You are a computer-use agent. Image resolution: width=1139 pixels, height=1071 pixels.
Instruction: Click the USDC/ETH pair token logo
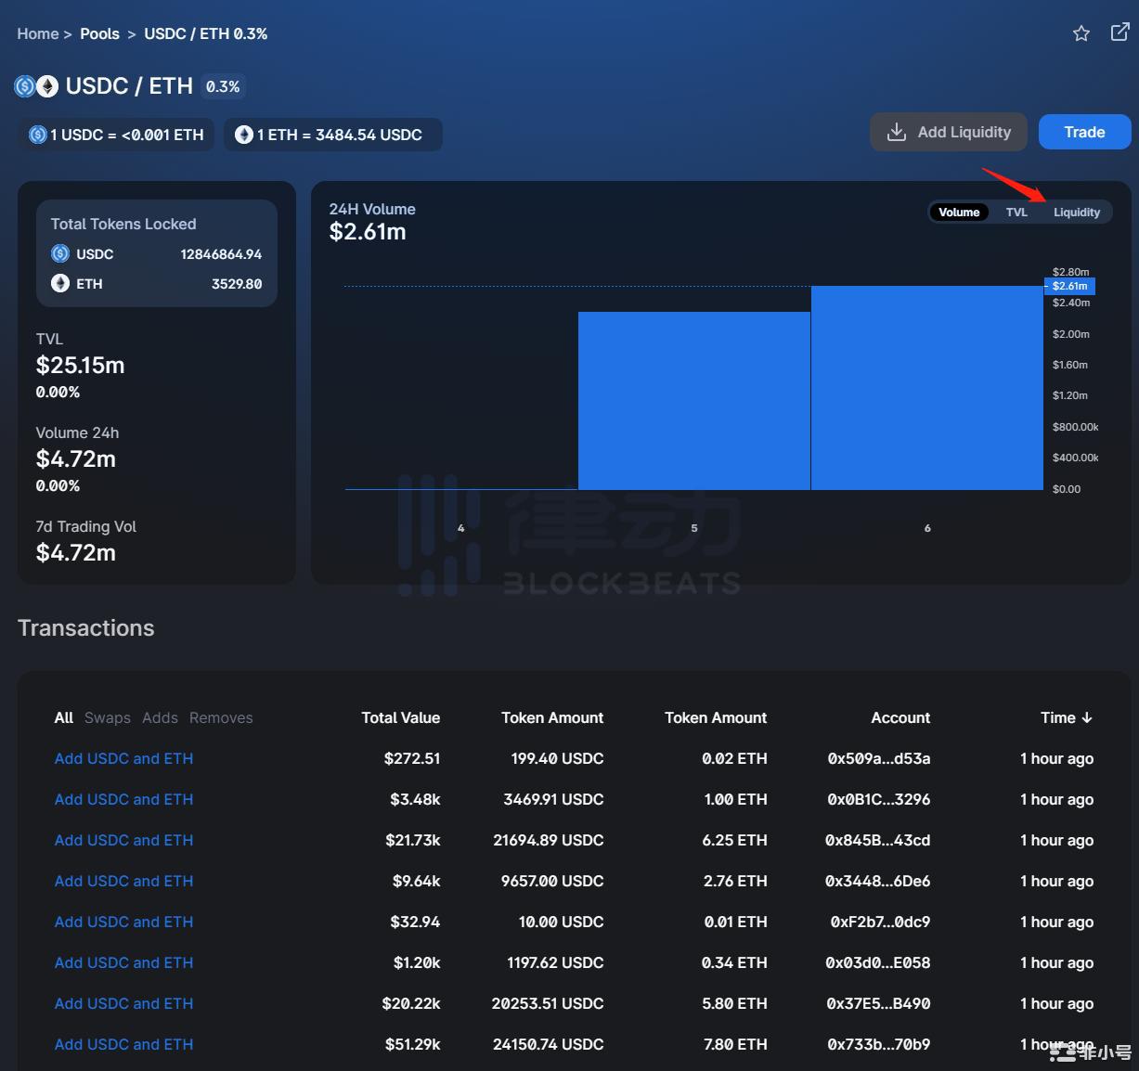36,86
